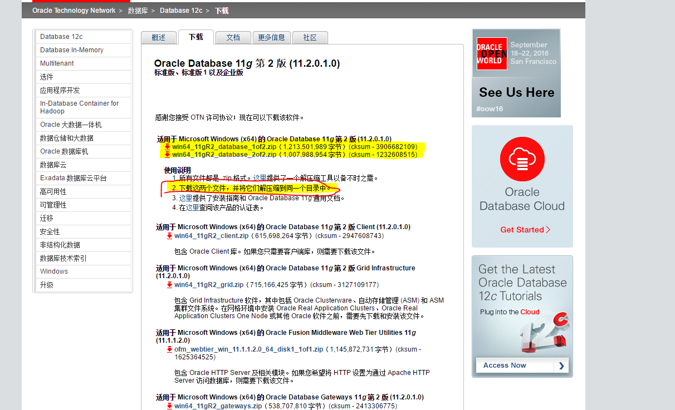
Task: Click download arrow icon for win64_11gR2_database_2of2.zip
Action: 167,155
